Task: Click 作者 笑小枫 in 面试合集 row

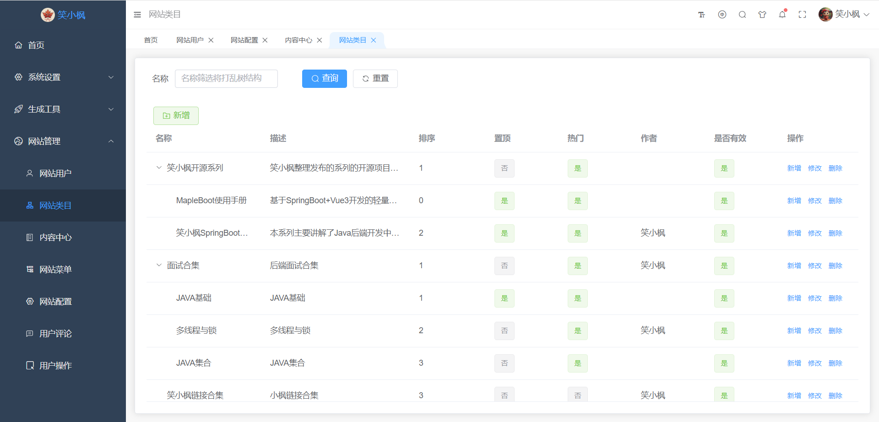Action: click(x=653, y=265)
